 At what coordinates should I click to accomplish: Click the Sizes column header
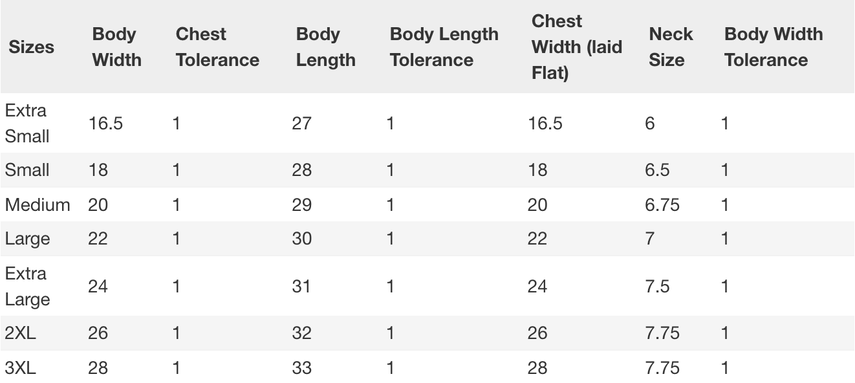(x=31, y=47)
